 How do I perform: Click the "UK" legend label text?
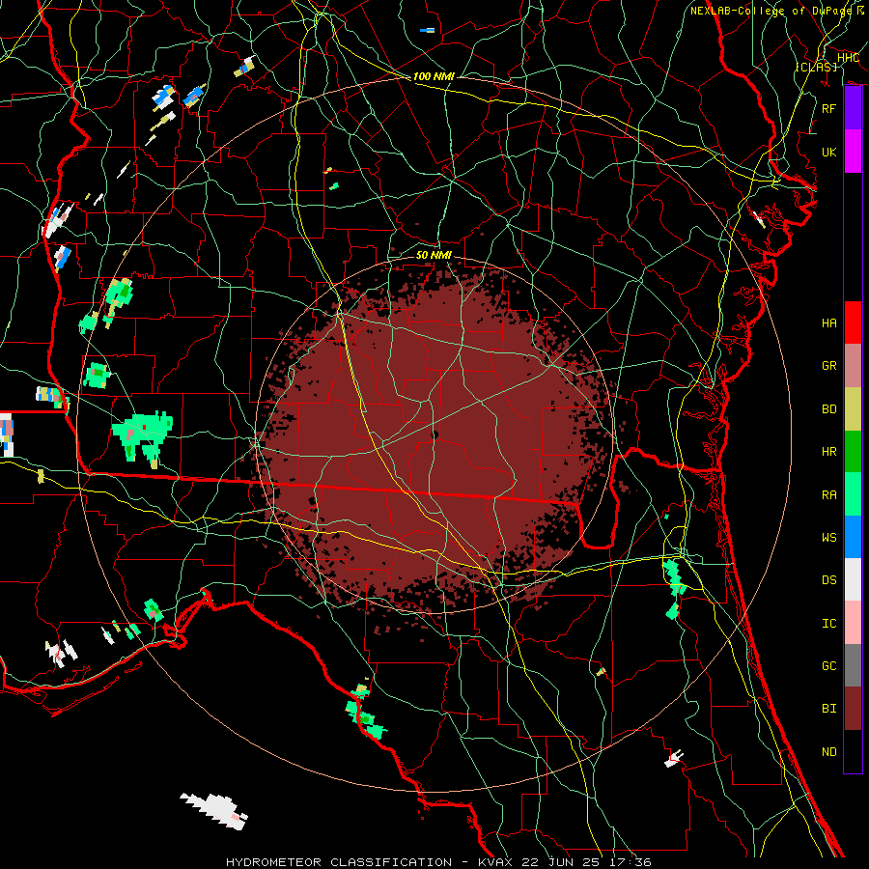(829, 152)
